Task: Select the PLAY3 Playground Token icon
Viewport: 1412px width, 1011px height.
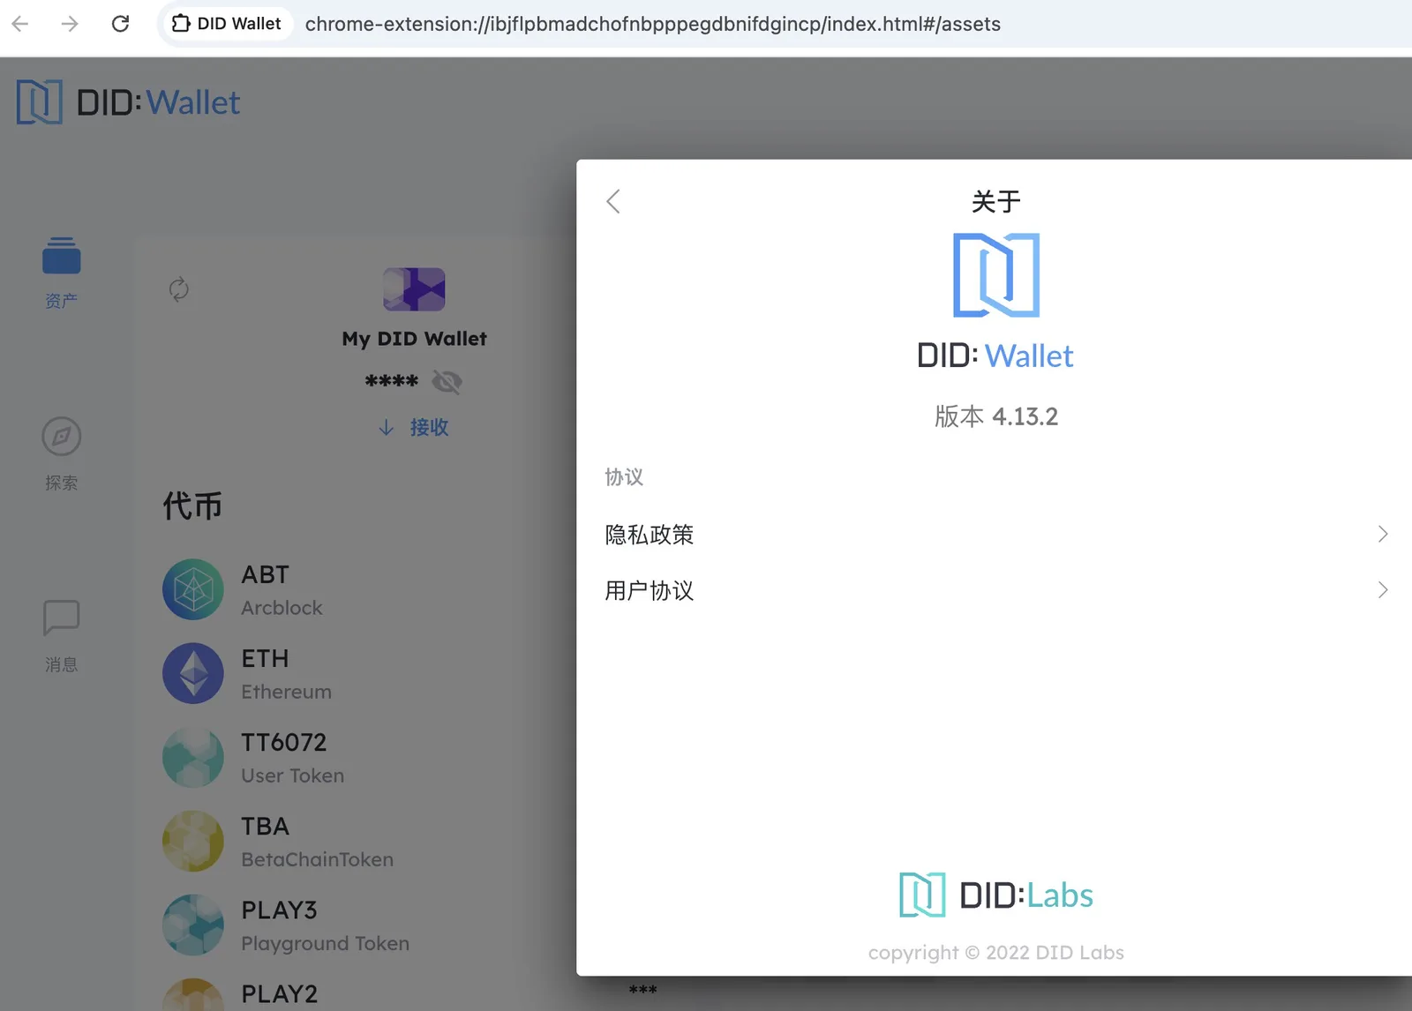Action: point(193,925)
